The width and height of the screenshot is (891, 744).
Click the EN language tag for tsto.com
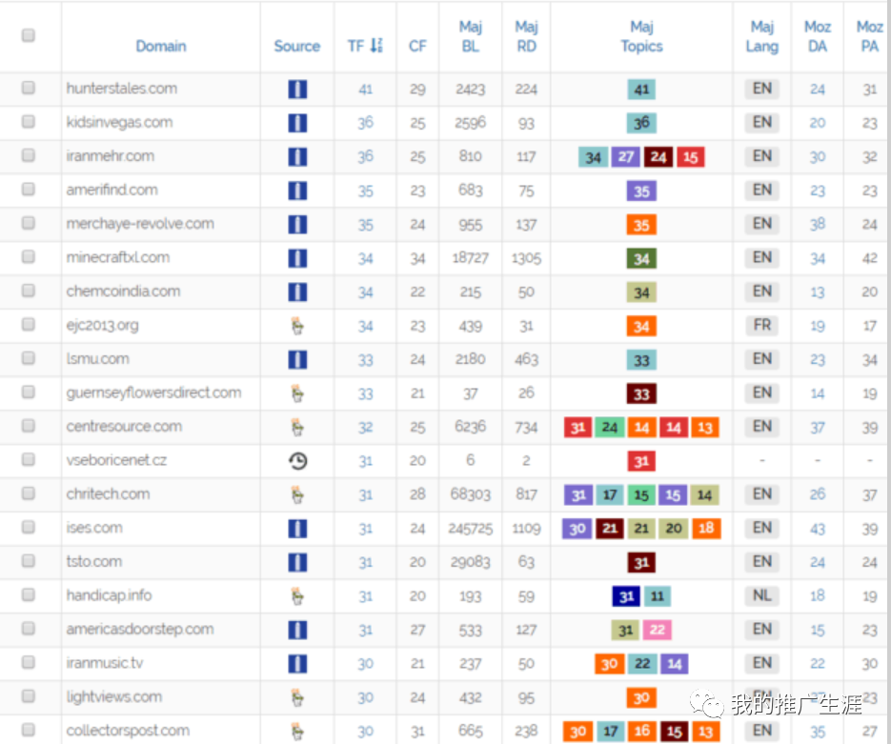pos(762,562)
